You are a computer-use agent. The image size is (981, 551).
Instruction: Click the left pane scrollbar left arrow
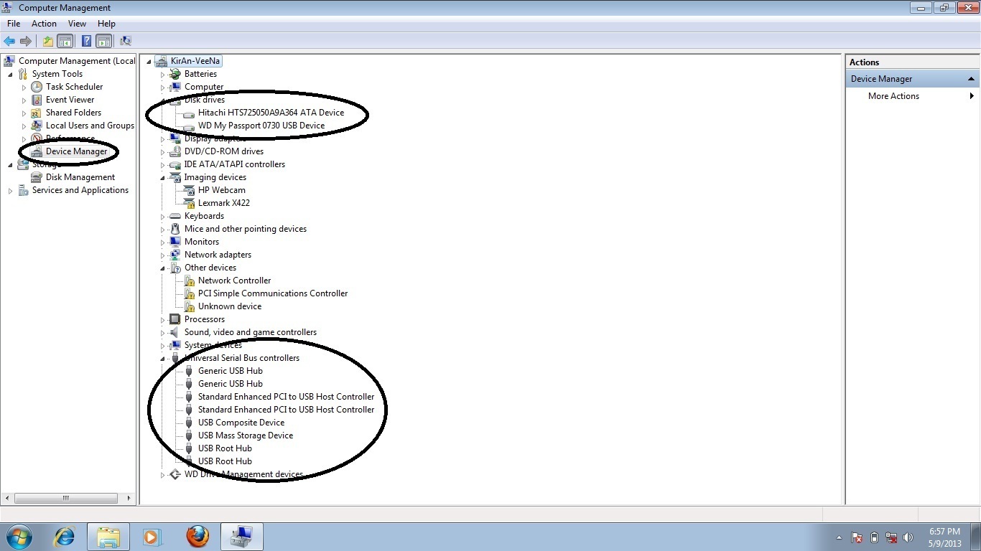8,498
